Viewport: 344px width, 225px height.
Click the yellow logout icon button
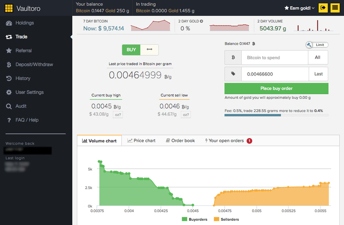[323, 8]
